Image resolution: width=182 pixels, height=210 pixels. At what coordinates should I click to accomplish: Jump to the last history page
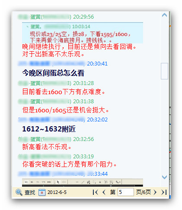[x=164, y=192]
